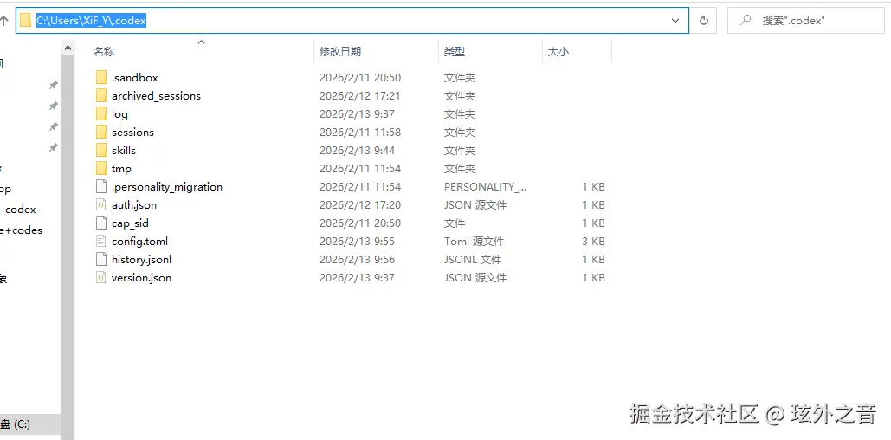Viewport: 891px width, 440px height.
Task: Click the 2026/2/13 9:56 date of history.jsonl
Action: (357, 259)
